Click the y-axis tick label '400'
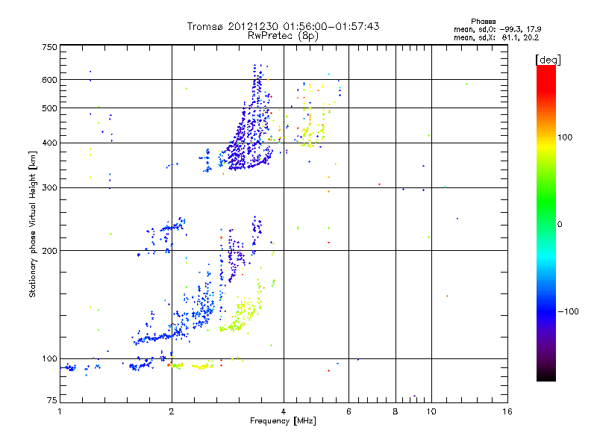This screenshot has height=448, width=597. click(x=50, y=143)
